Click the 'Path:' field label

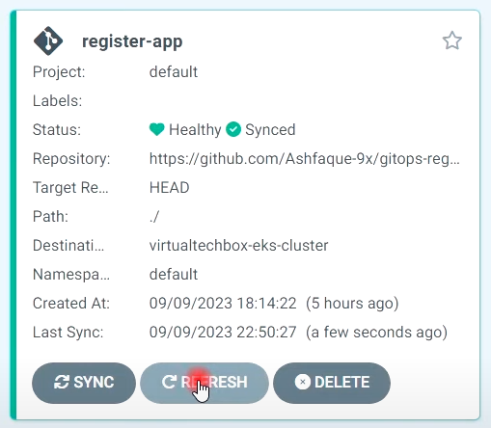(x=50, y=217)
